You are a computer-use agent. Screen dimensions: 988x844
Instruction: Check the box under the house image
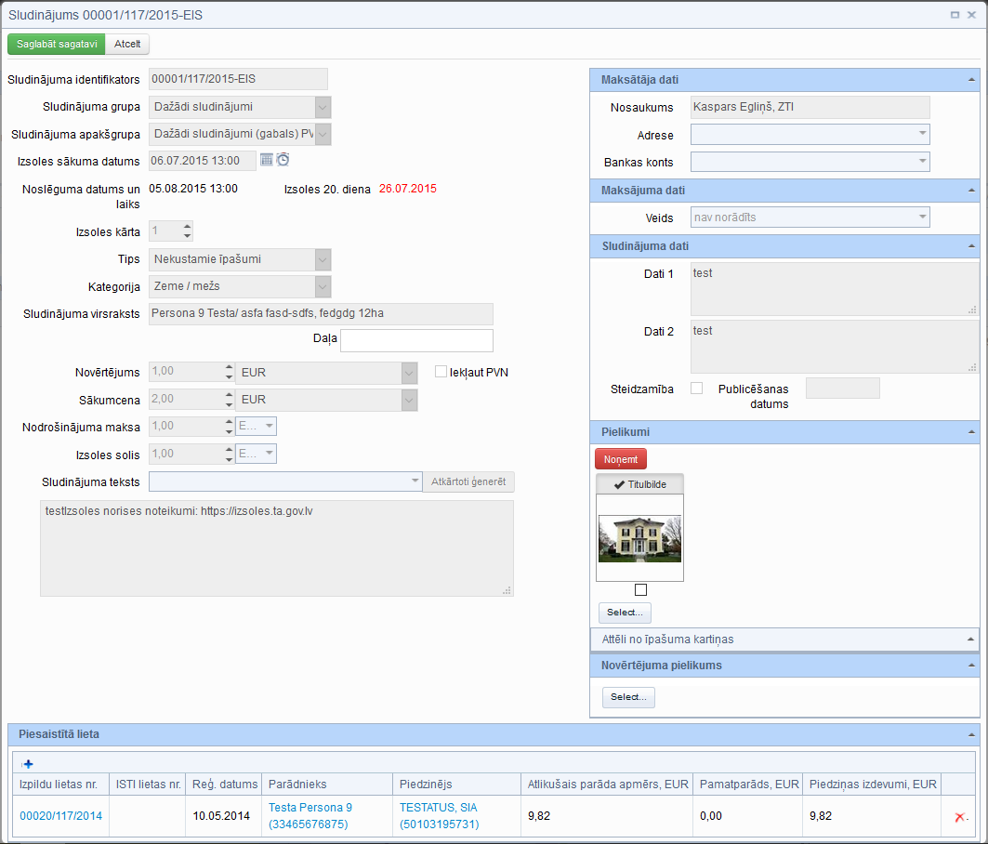640,590
